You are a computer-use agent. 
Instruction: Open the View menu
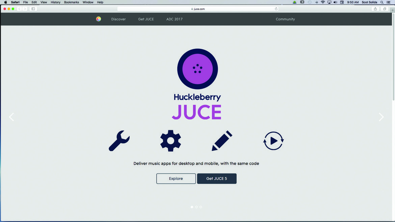pyautogui.click(x=44, y=2)
